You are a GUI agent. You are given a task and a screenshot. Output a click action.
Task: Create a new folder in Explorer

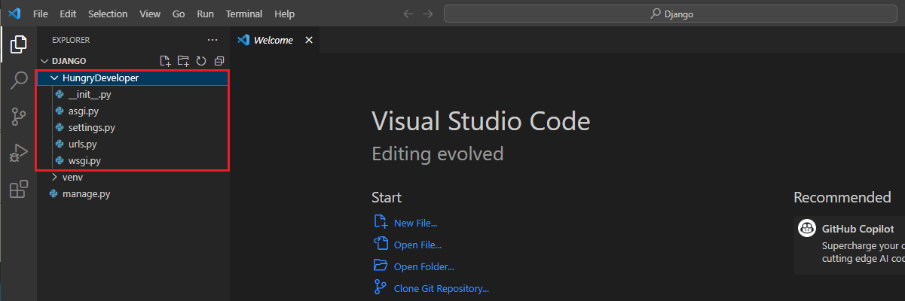[x=183, y=61]
